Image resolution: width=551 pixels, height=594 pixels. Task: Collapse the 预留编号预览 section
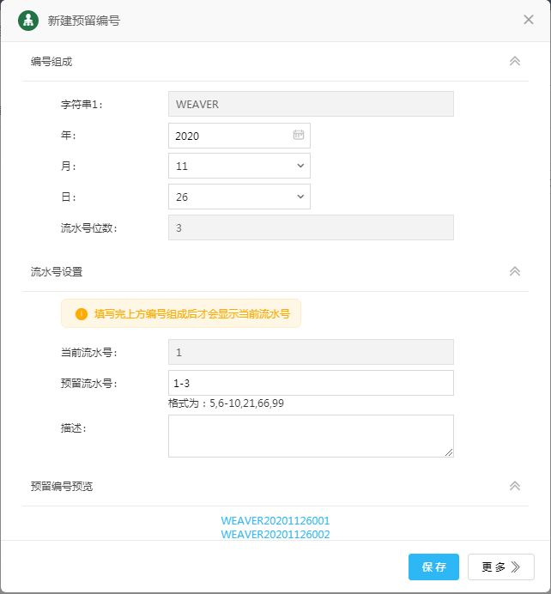515,486
